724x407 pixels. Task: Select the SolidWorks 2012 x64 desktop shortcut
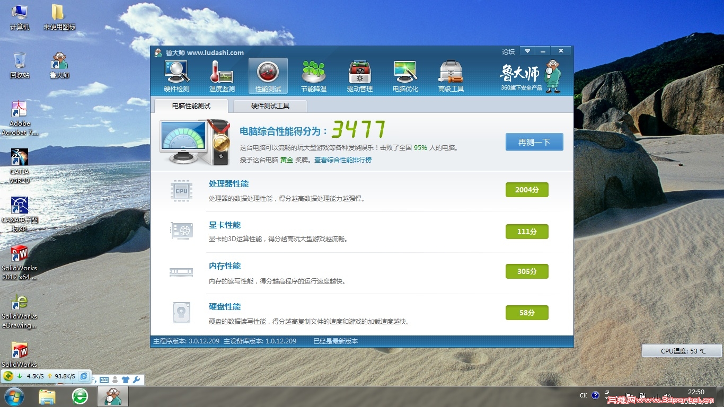click(20, 263)
